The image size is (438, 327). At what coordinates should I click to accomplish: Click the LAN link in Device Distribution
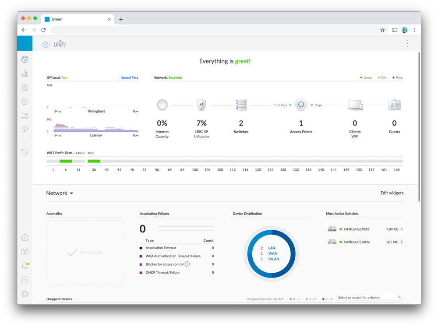coord(272,248)
